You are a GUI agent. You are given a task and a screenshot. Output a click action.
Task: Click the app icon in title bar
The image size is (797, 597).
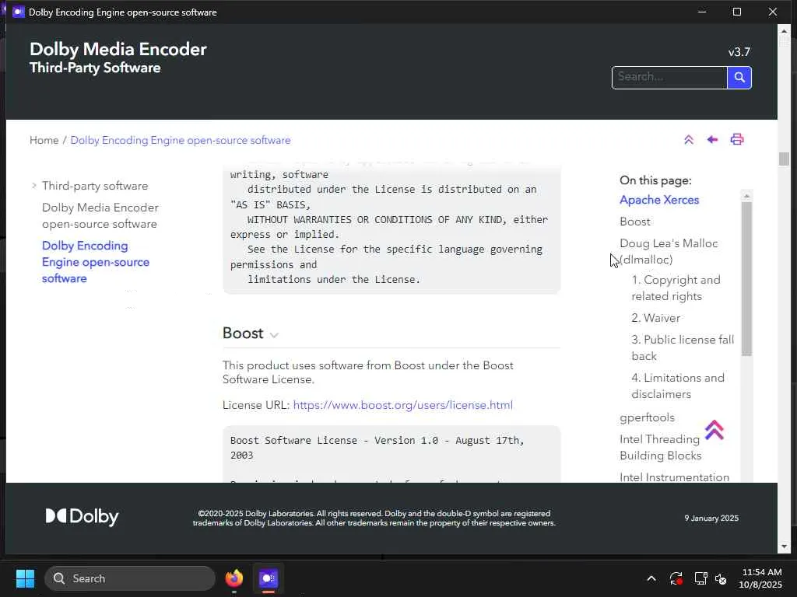(x=19, y=12)
